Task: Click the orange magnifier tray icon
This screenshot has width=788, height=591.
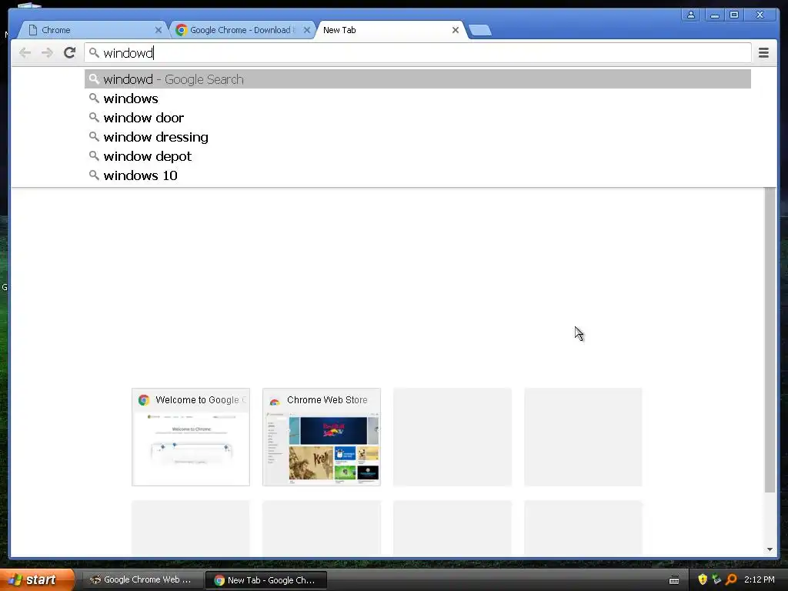Action: tap(731, 579)
